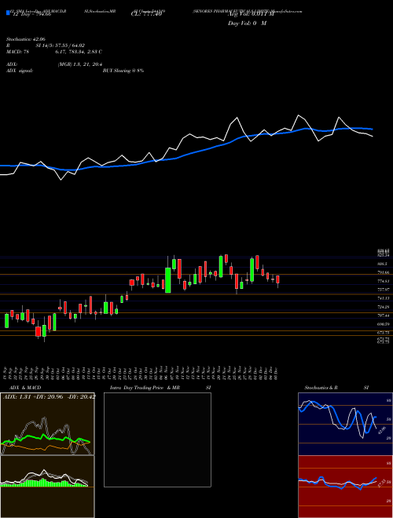Image resolution: width=393 pixels, height=518 pixels.
Task: Click the '(MGR) 1.3, 21, 20.4' ADX values
Action: click(79, 64)
